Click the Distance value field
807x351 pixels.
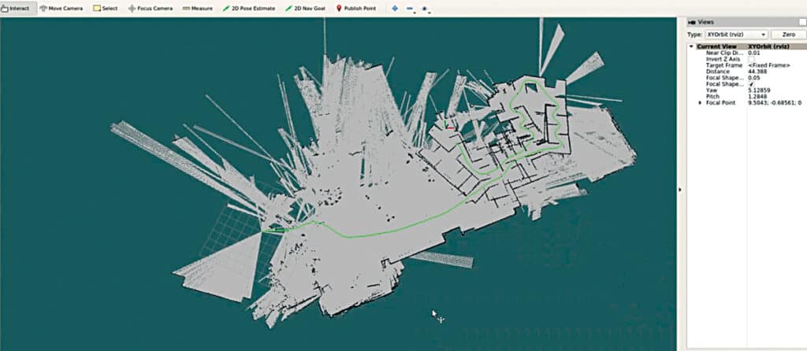758,72
